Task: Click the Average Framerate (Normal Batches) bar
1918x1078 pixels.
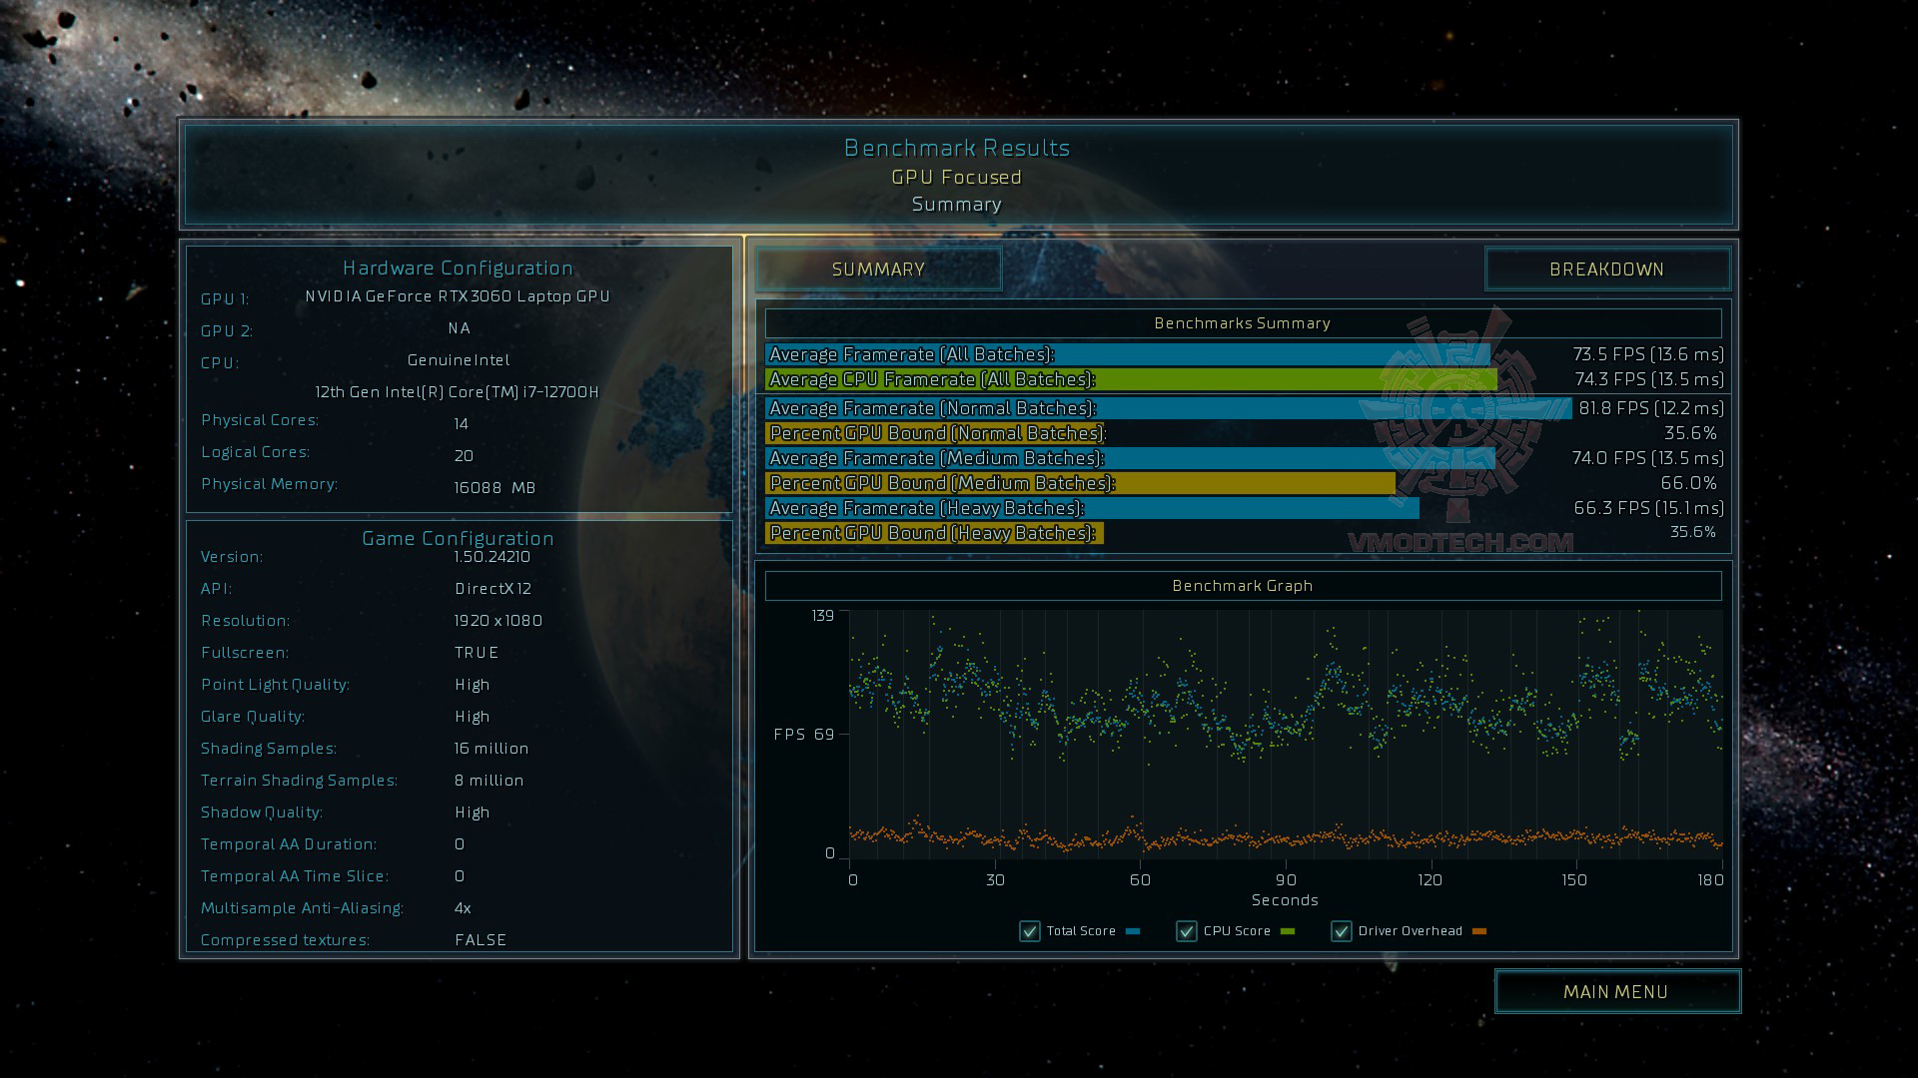Action: pyautogui.click(x=1169, y=408)
